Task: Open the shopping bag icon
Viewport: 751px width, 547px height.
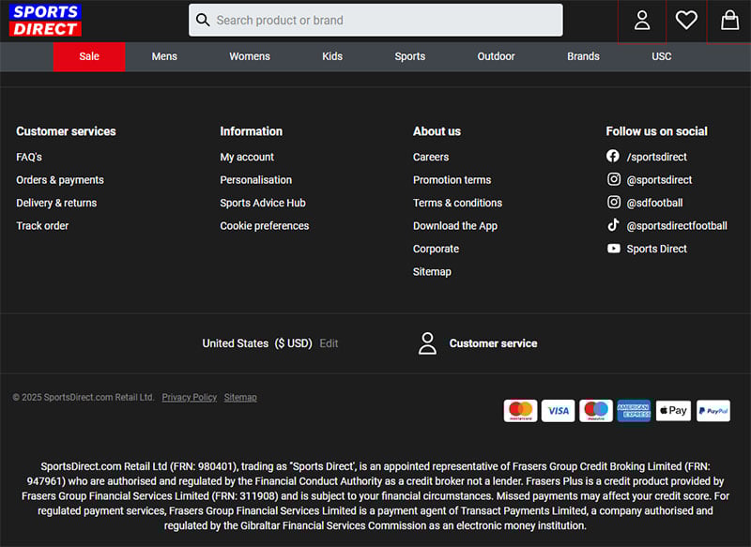Action: click(x=729, y=20)
